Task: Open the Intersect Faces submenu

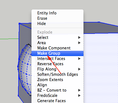Action: tap(57, 59)
